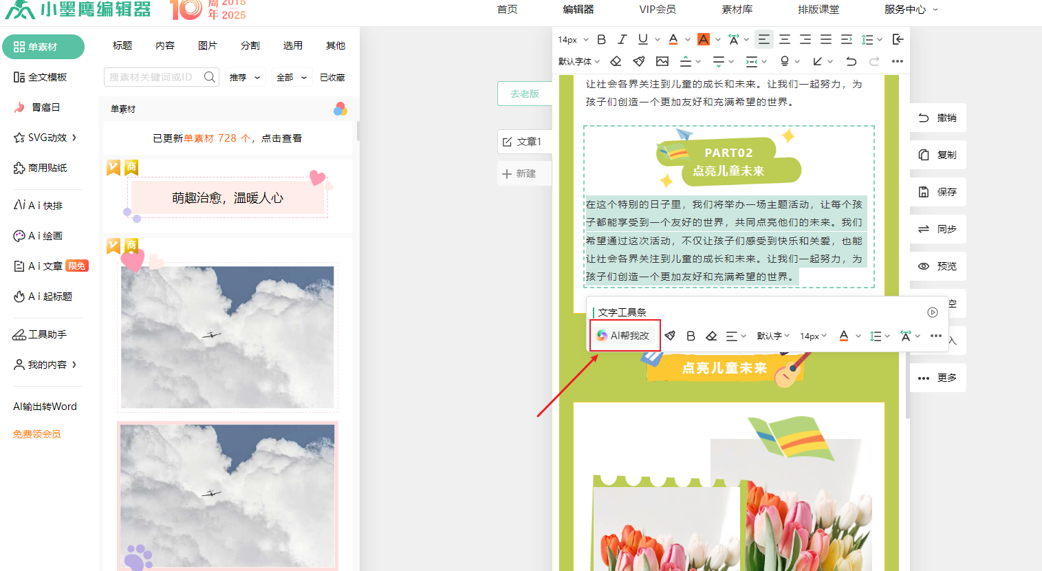
Task: Toggle underline in the top toolbar
Action: 642,39
